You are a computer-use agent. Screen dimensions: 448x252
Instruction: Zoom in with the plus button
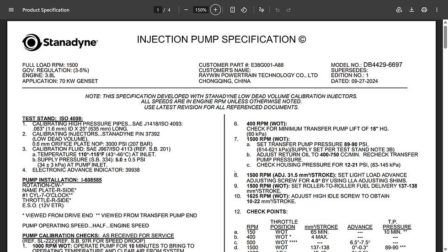point(215,10)
